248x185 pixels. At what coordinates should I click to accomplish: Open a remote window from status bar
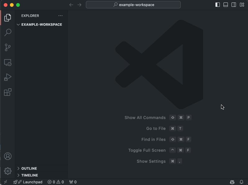6,182
